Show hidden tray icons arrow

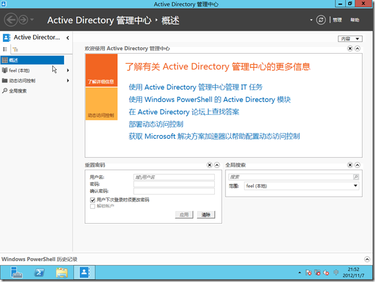[x=300, y=273]
